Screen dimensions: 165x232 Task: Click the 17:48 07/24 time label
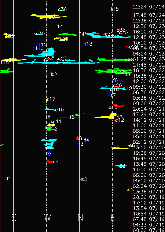(x=149, y=15)
